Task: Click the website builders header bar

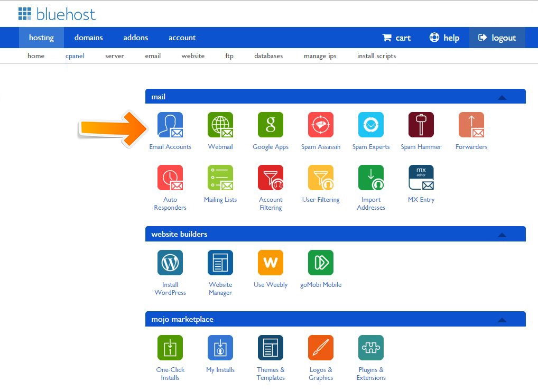Action: coord(335,234)
